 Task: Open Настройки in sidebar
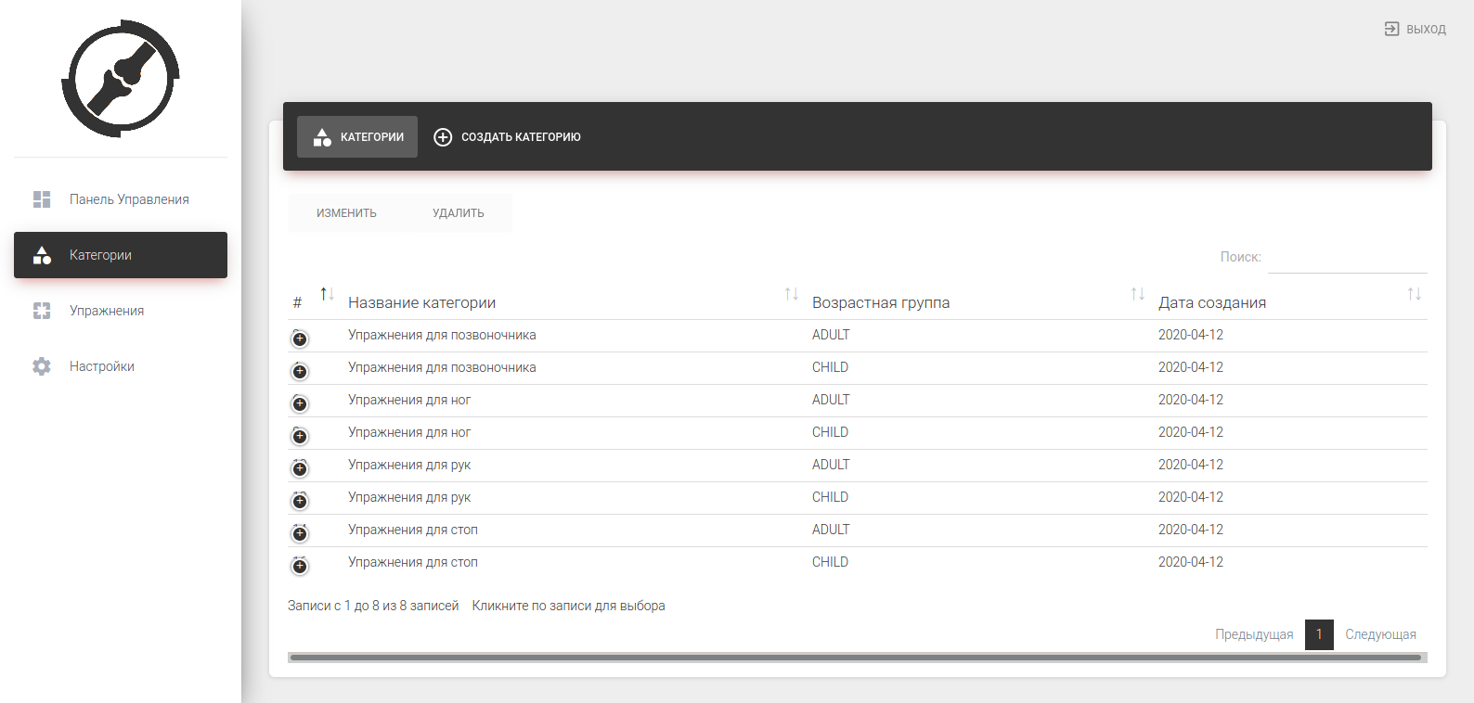pyautogui.click(x=121, y=366)
